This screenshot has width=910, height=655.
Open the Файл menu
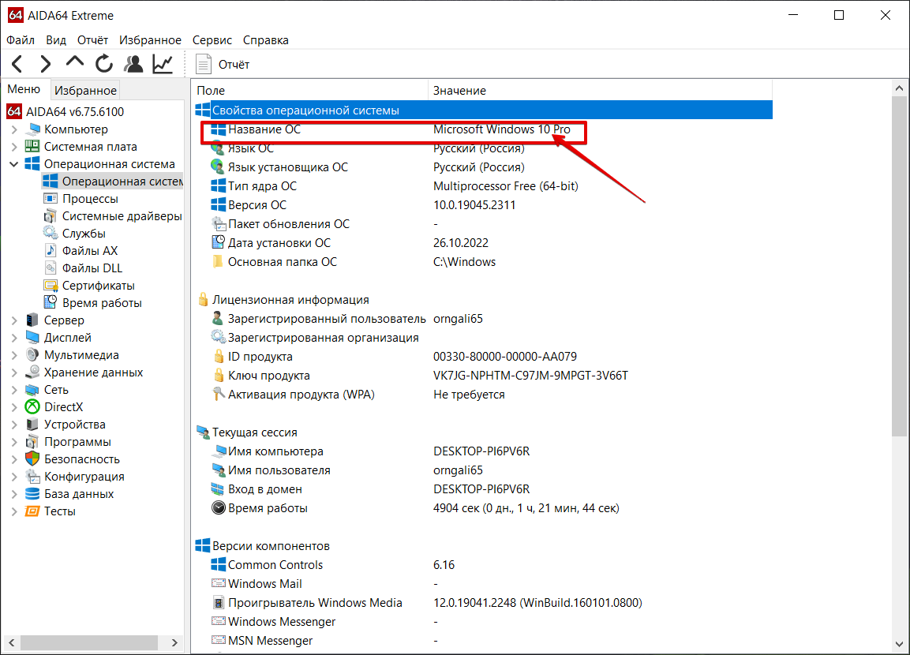click(x=21, y=40)
